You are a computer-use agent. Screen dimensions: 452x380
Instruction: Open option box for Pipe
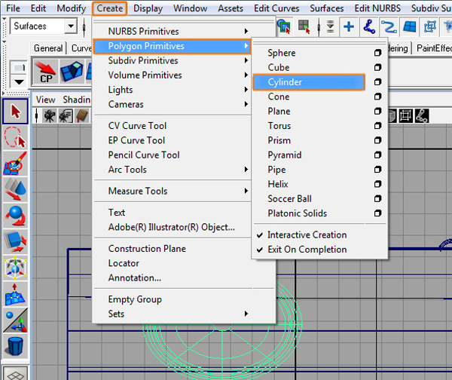coord(377,170)
